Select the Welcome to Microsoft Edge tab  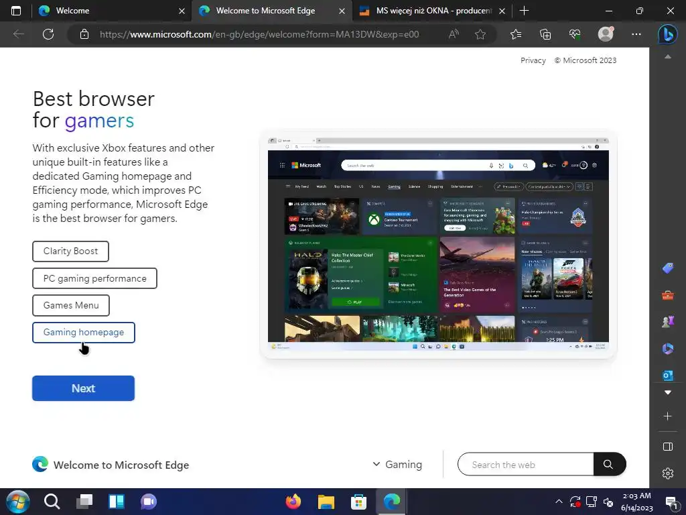click(x=271, y=11)
